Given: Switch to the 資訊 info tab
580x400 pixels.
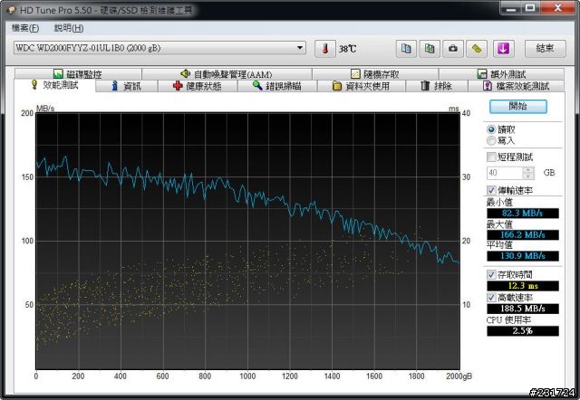Looking at the screenshot, I should point(127,86).
